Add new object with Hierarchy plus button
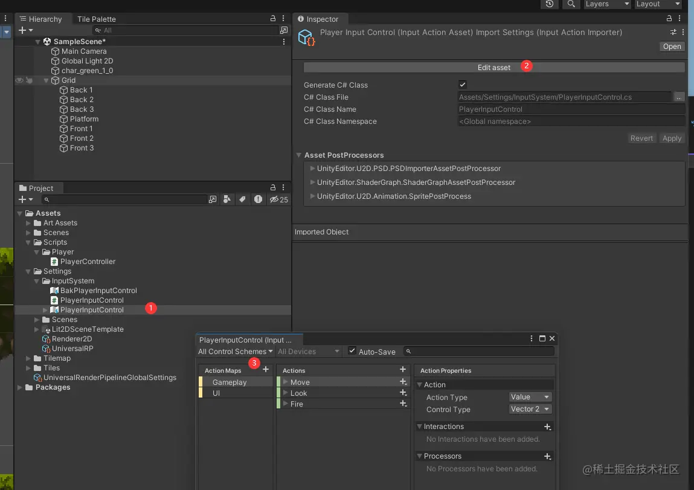 coord(25,30)
